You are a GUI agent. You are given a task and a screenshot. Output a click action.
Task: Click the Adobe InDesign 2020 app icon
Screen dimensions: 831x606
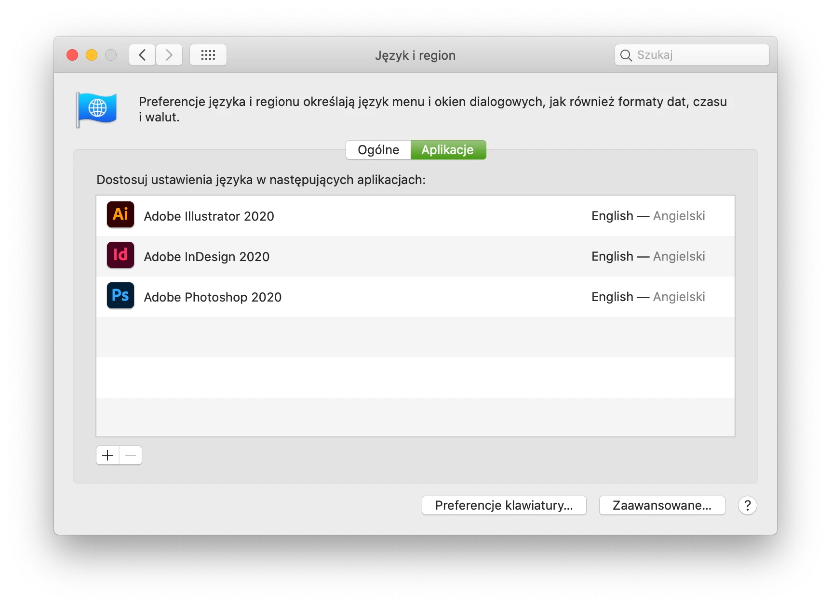pyautogui.click(x=121, y=255)
